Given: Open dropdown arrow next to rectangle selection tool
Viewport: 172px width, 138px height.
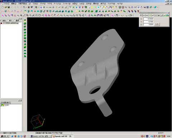Looking at the screenshot, I should (119, 15).
